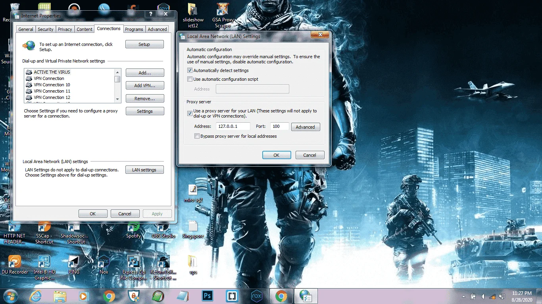Open the Singapore text file on desktop
Screen dimensions: 542x304
tap(193, 230)
